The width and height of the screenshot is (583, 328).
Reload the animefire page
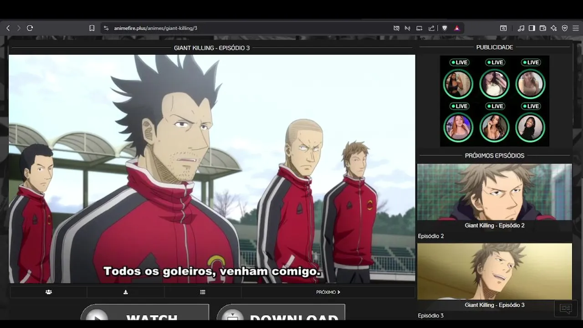[30, 28]
